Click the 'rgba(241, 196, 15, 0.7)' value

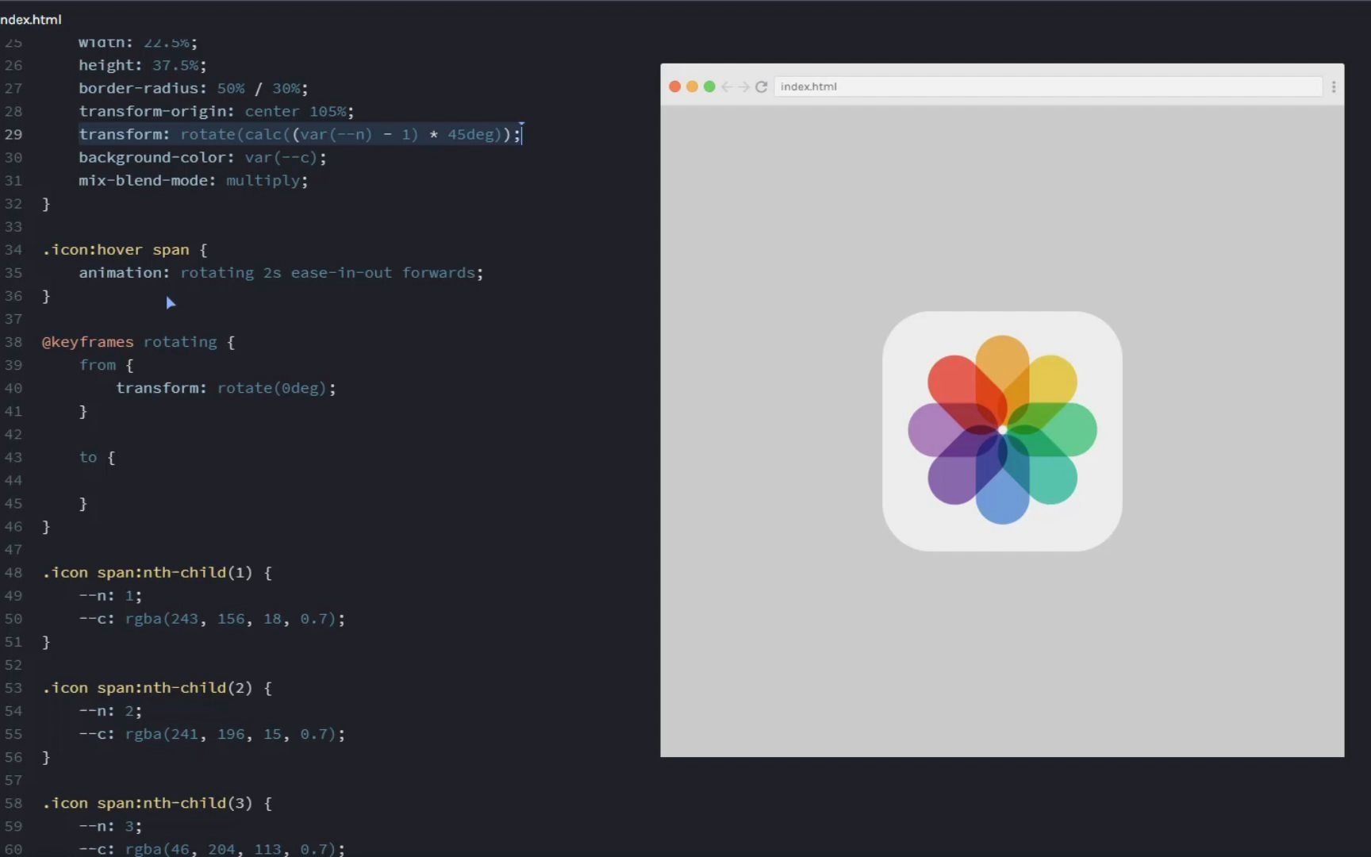pyautogui.click(x=231, y=734)
